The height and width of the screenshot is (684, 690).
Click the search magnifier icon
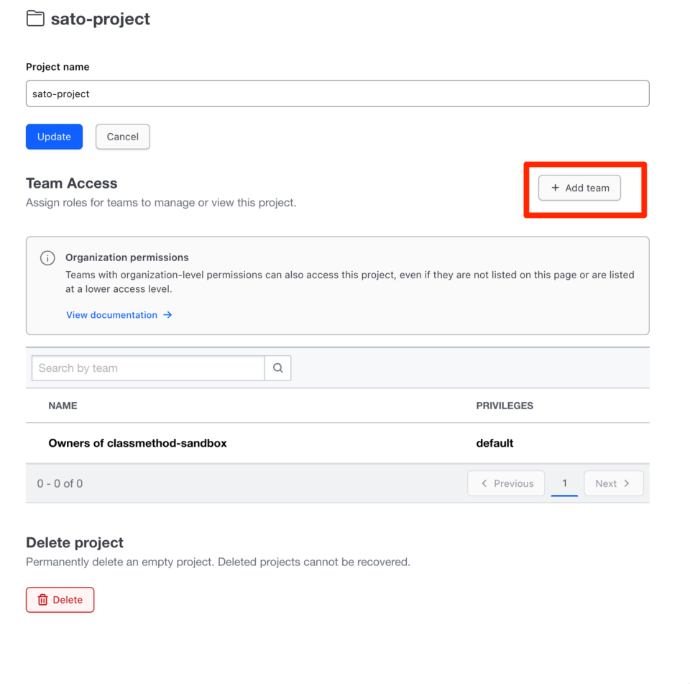tap(277, 368)
